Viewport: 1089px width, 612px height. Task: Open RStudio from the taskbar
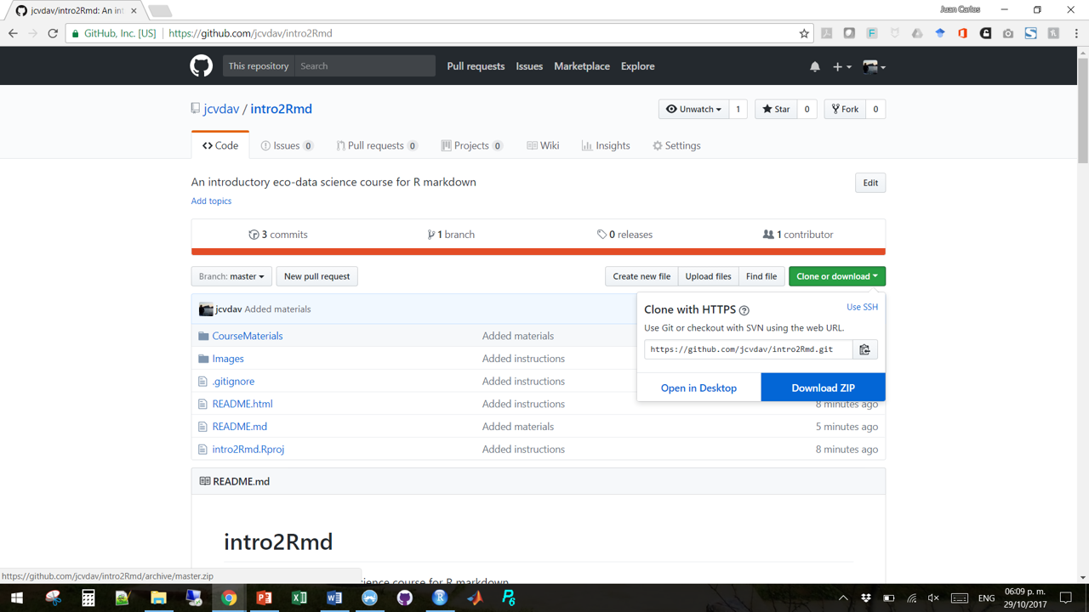(440, 598)
